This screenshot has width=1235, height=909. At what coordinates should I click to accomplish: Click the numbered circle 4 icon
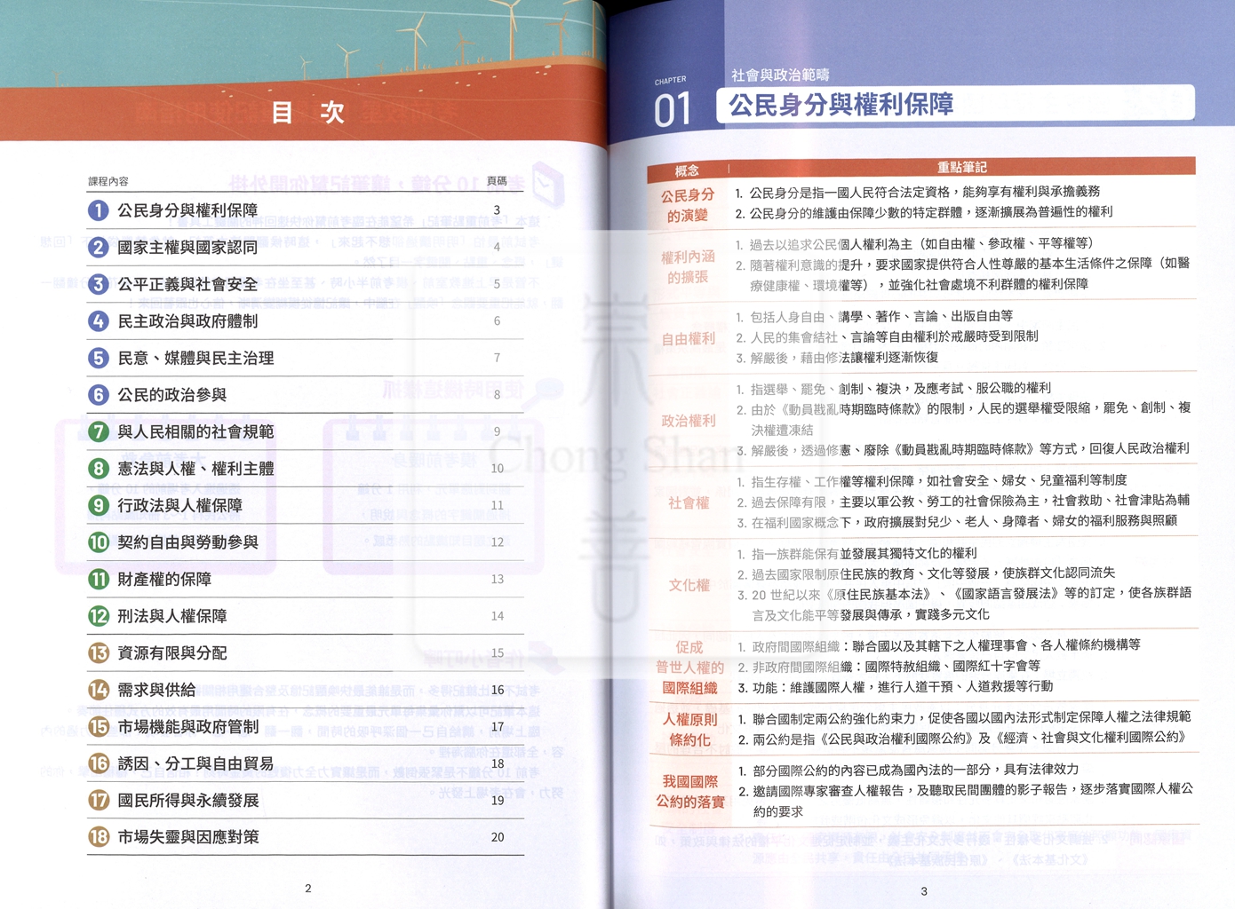[x=99, y=321]
